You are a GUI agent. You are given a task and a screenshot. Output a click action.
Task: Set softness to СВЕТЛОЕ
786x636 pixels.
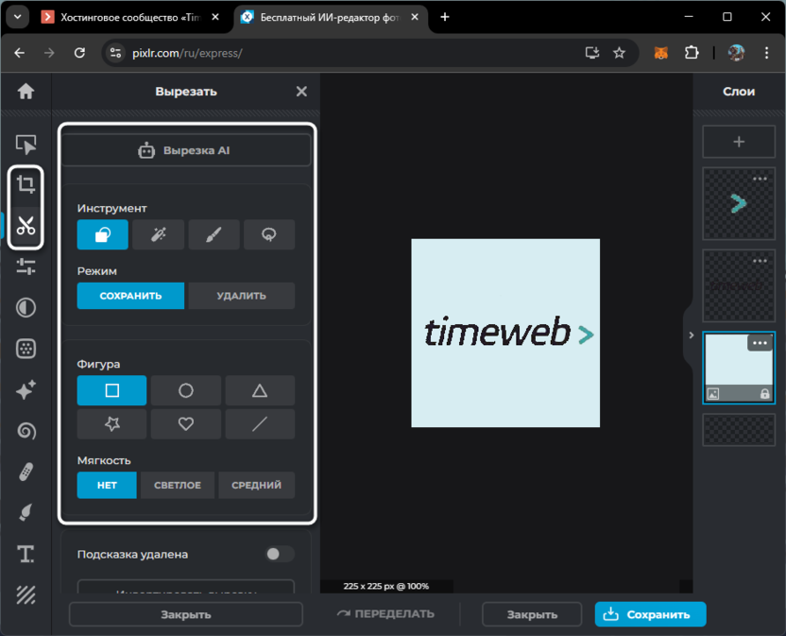[178, 485]
